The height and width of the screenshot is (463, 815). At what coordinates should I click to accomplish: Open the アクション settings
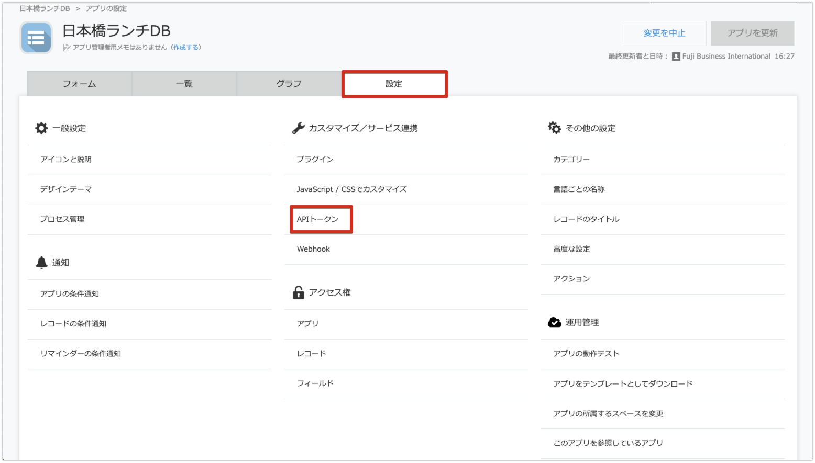(663, 279)
